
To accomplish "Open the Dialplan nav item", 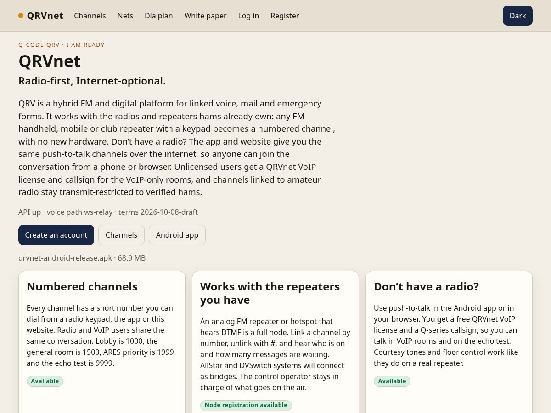I will click(159, 16).
